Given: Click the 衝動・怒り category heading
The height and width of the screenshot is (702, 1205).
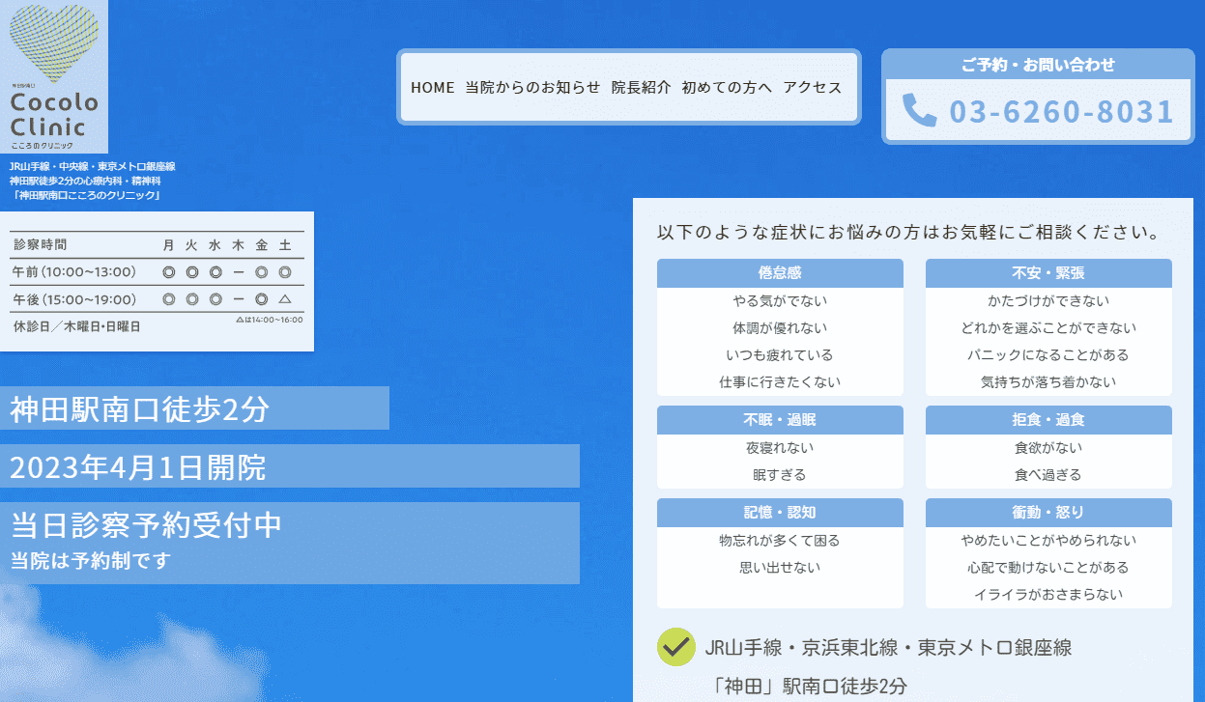Looking at the screenshot, I should point(1048,512).
